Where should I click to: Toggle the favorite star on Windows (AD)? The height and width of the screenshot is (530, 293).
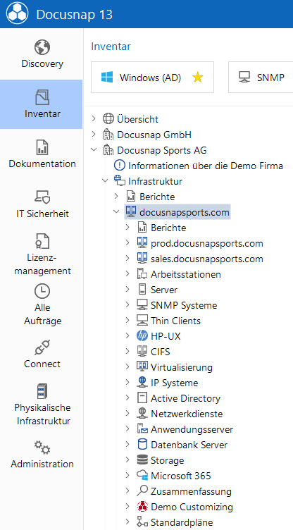pos(197,78)
